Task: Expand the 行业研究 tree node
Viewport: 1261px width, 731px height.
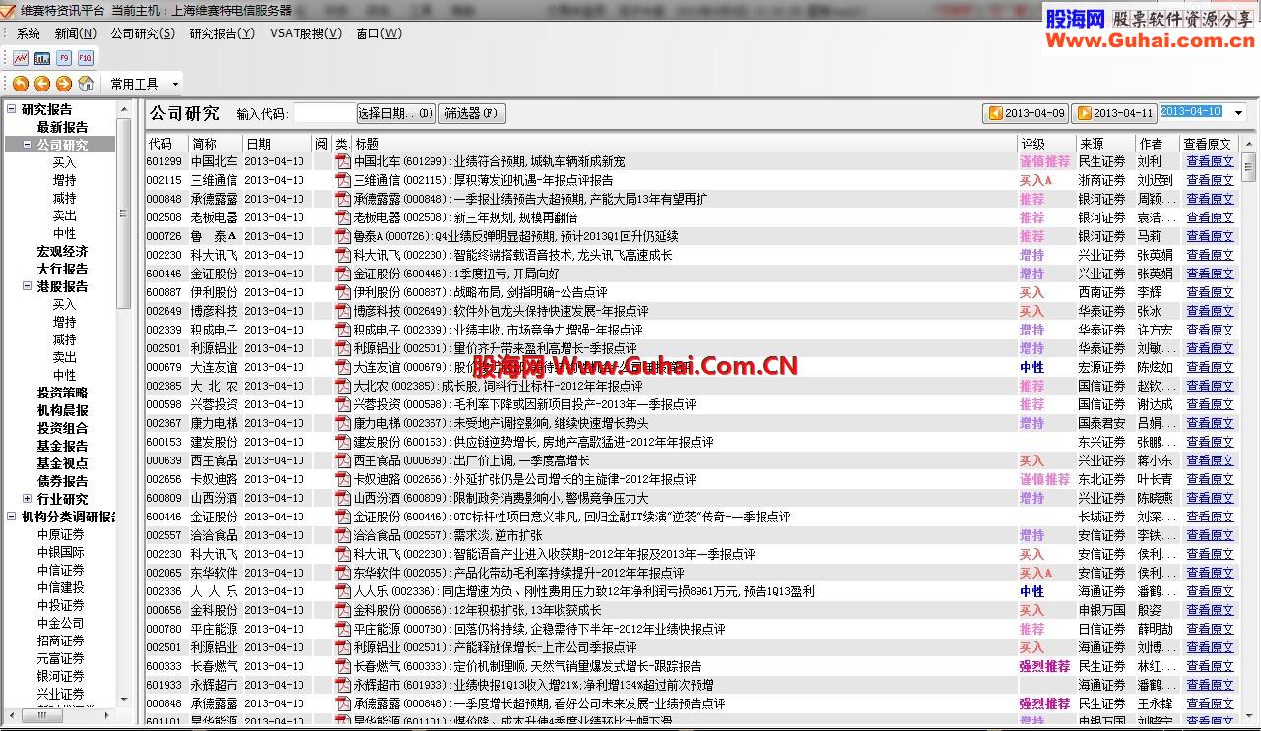Action: tap(28, 499)
